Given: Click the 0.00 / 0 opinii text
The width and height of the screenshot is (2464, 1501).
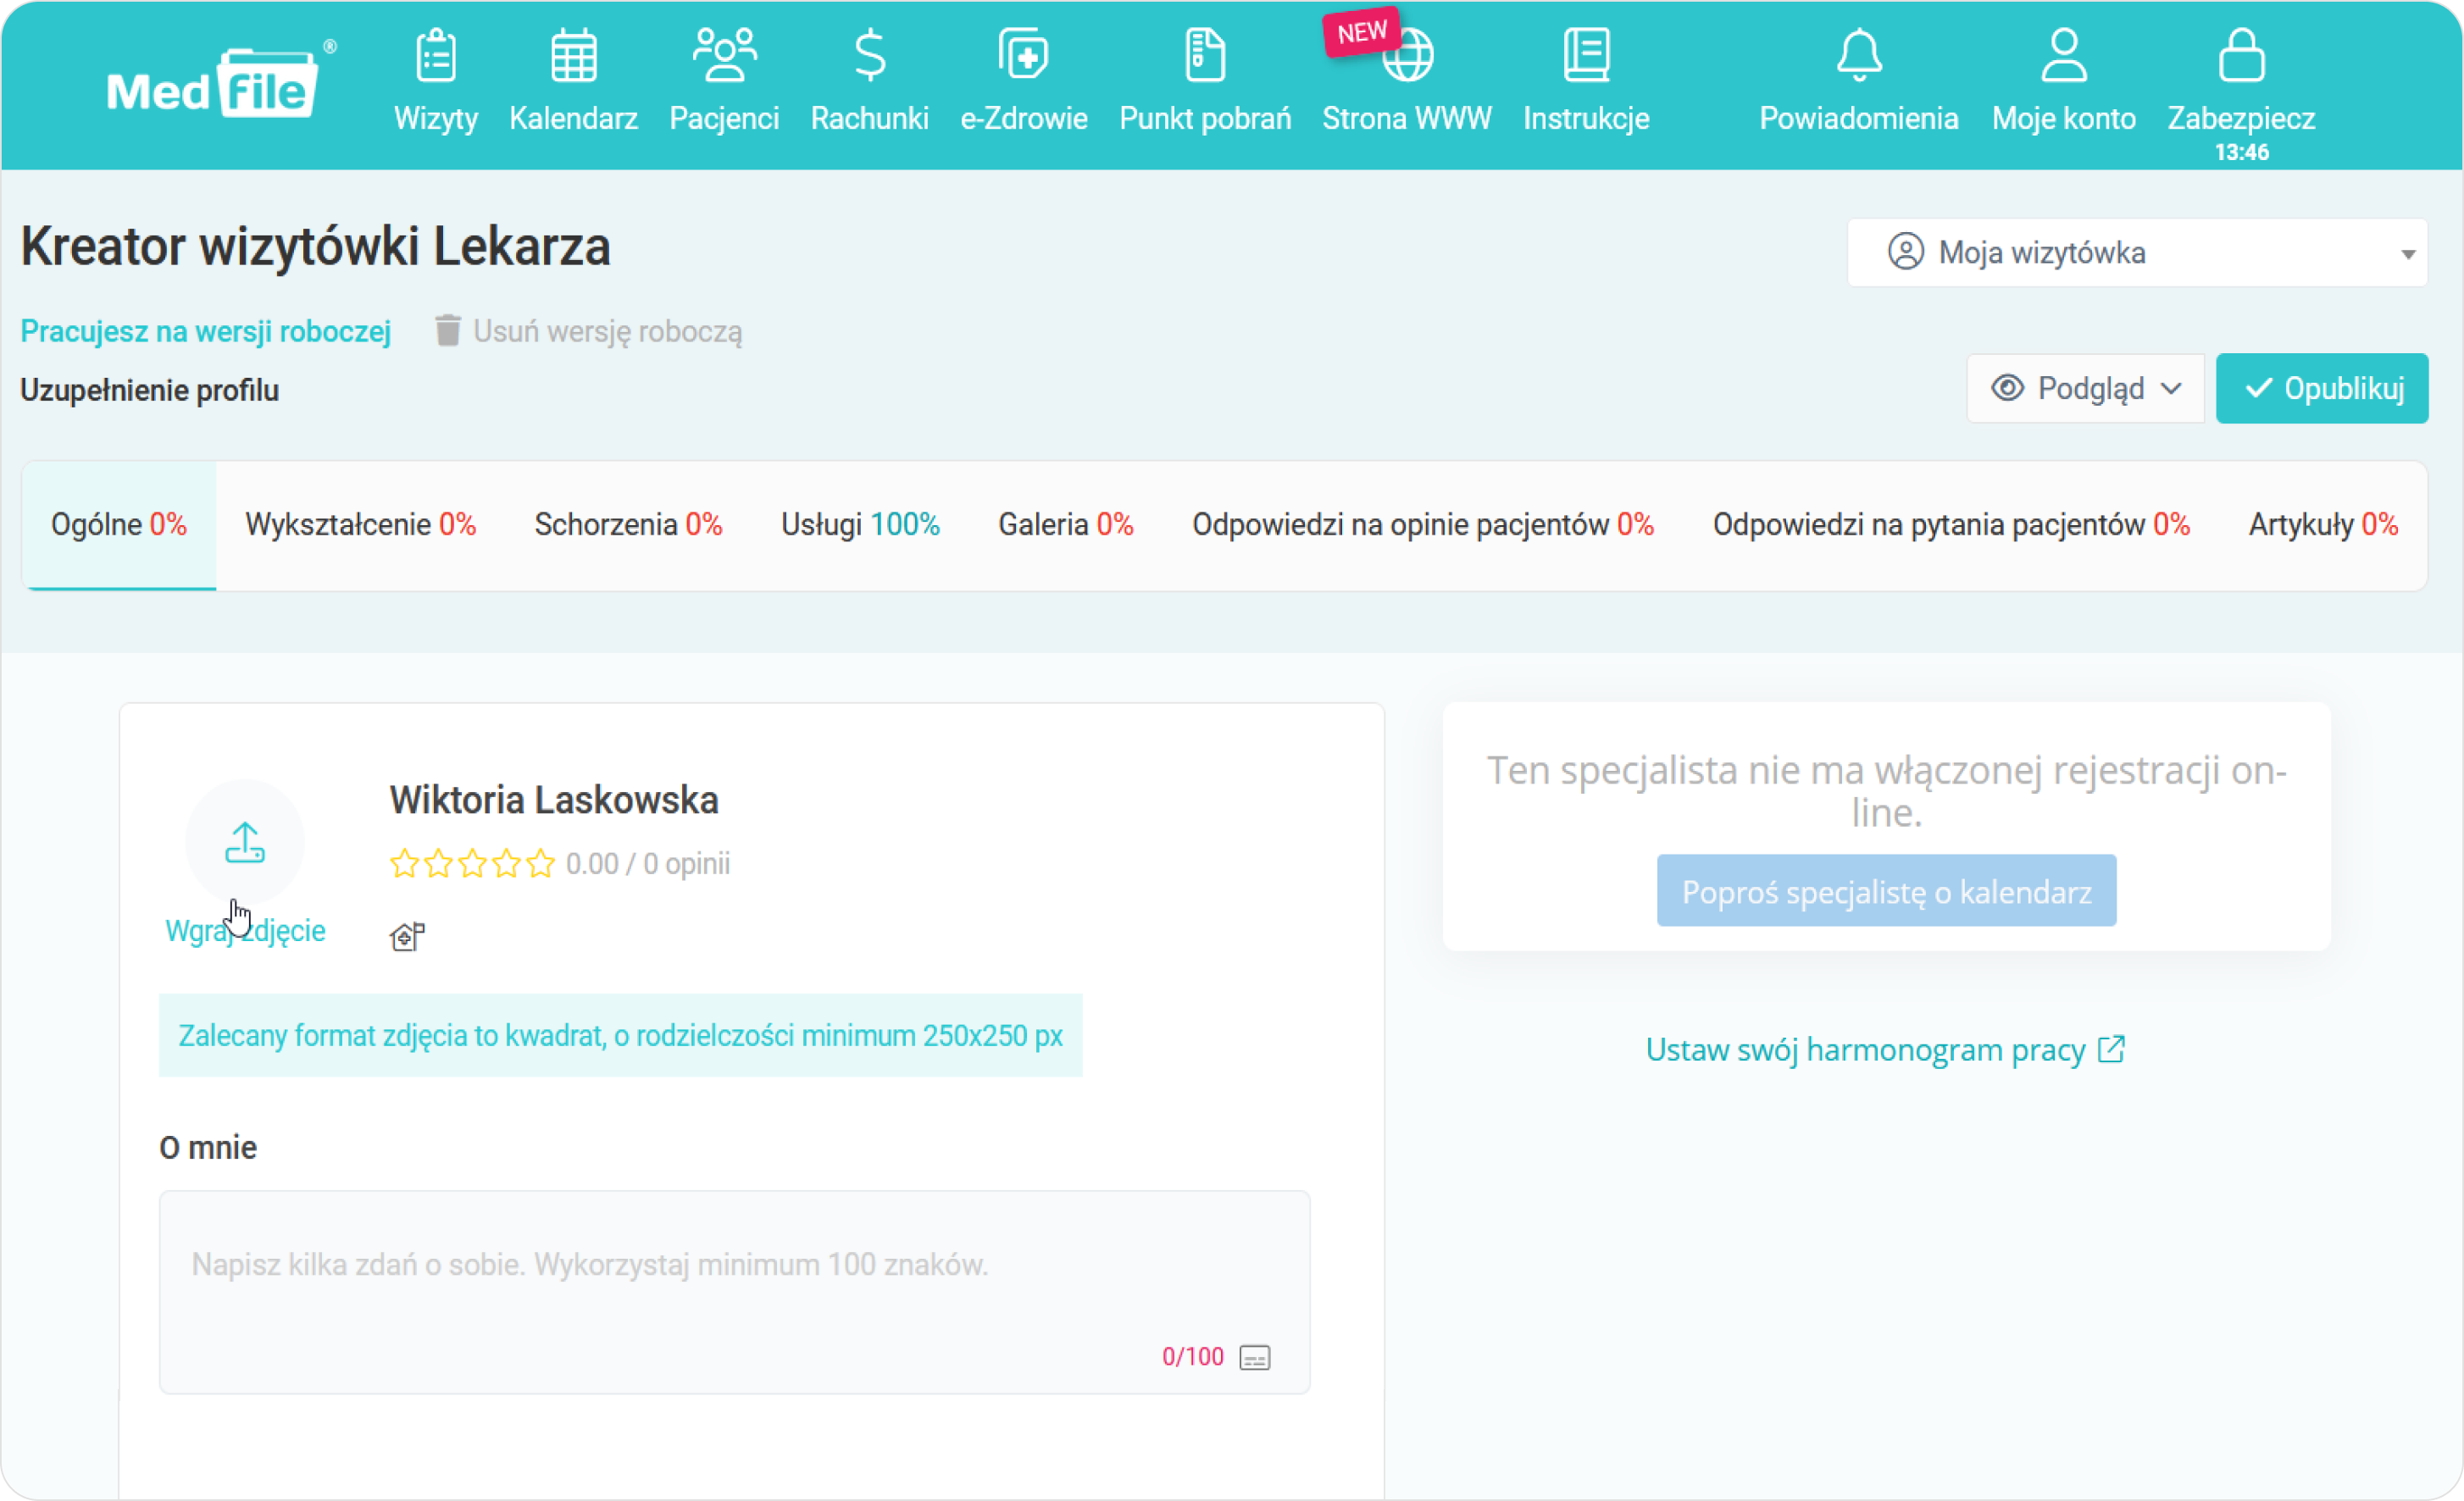Looking at the screenshot, I should pos(648,863).
